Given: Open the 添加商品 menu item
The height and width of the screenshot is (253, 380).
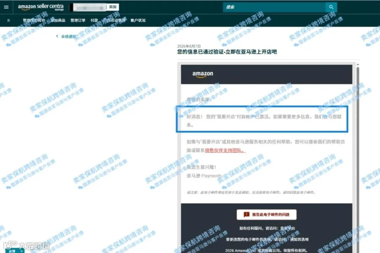Looking at the screenshot, I should tap(58, 20).
